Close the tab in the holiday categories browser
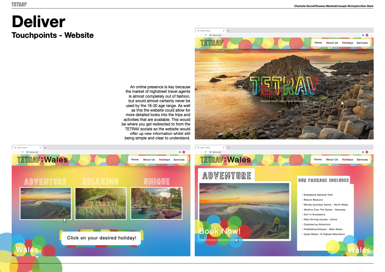Image resolution: width=385 pixels, height=272 pixels. point(40,148)
